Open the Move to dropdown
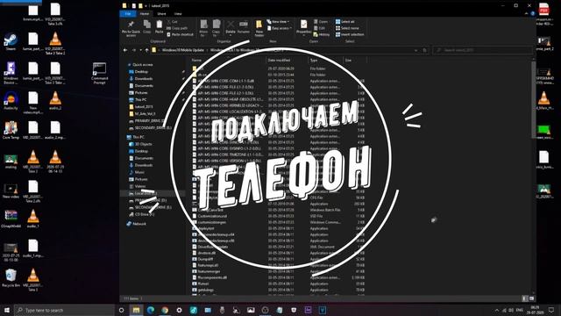This screenshot has height=316, width=561. pos(203,29)
